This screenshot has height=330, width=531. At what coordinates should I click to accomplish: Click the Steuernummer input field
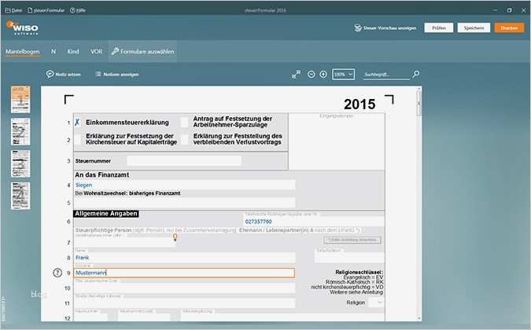coord(184,161)
